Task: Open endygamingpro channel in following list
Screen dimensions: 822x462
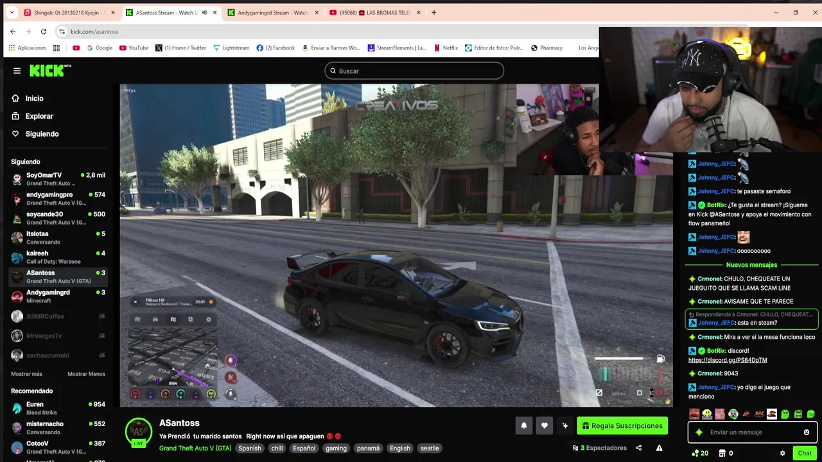Action: [x=58, y=198]
